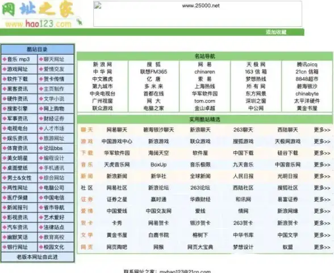The image size is (334, 273).
Task: Go to 网上购物 category
Action: 53,109
